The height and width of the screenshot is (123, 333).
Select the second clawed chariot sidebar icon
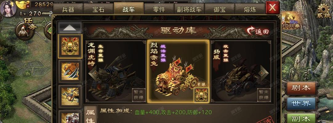coord(70,71)
